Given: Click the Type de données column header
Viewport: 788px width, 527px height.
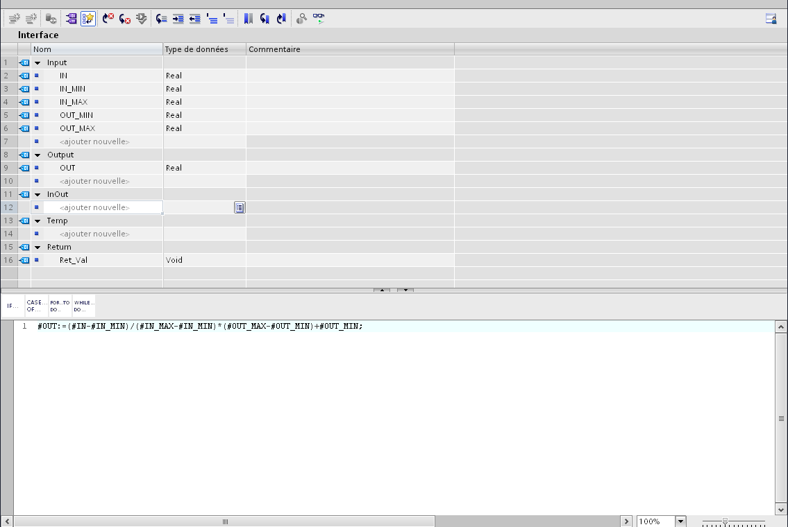Looking at the screenshot, I should pos(205,49).
